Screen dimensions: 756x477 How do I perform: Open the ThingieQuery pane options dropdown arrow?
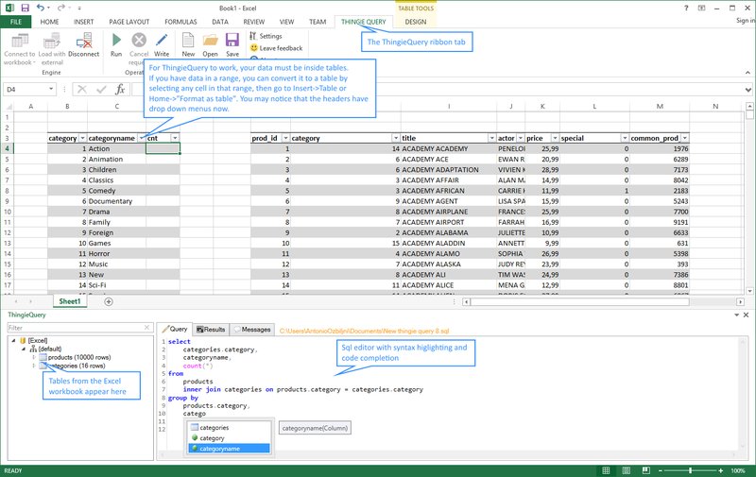pyautogui.click(x=736, y=315)
